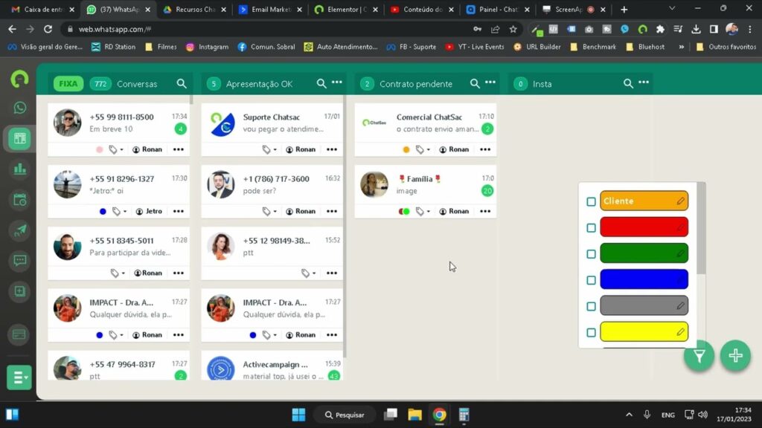Screen dimensions: 762x428
Task: Open options menu of the Insta column
Action: tap(644, 82)
